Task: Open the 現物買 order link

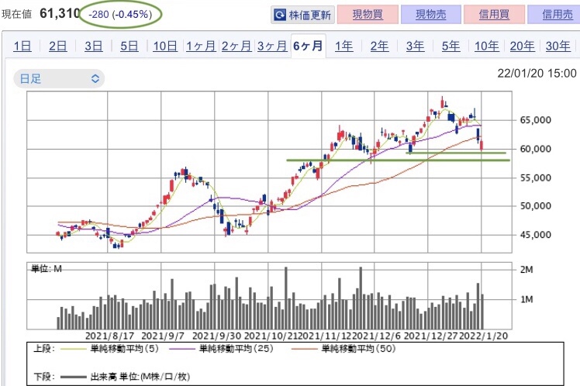Action: point(368,15)
